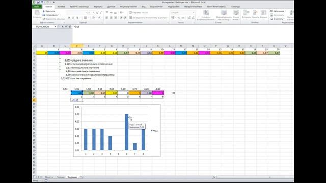Open Cell Styles (Стили ячеек) dropdown
Screen dimensions: 326x183
236,15
